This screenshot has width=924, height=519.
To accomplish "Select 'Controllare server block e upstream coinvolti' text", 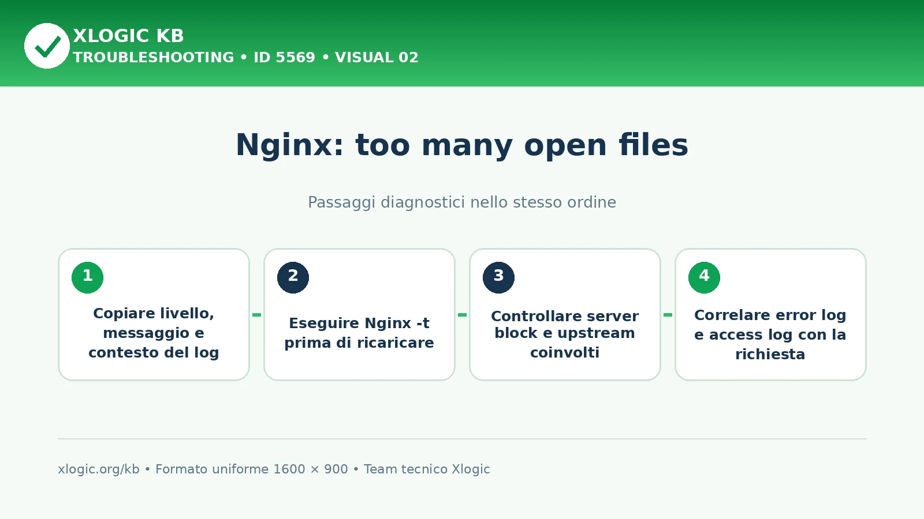I will point(565,334).
